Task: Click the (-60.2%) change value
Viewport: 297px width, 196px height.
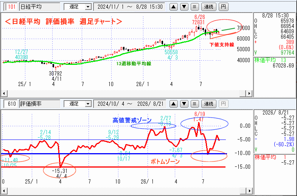Action: (x=284, y=144)
